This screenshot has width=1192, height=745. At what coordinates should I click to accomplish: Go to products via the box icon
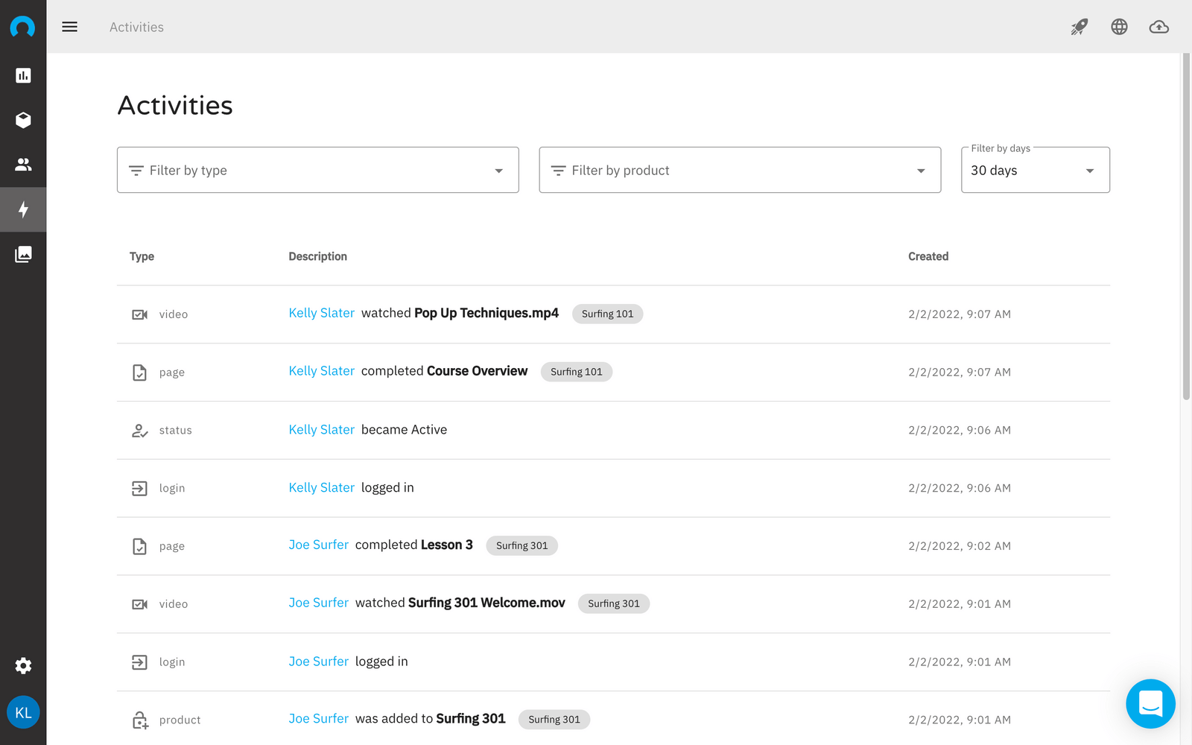[x=23, y=120]
